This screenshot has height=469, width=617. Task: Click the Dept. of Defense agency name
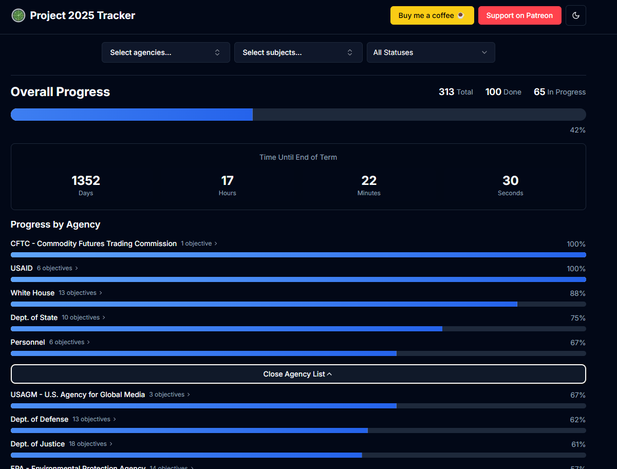coord(40,419)
